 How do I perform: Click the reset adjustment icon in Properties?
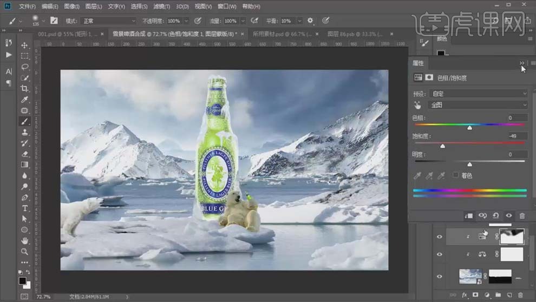(495, 215)
